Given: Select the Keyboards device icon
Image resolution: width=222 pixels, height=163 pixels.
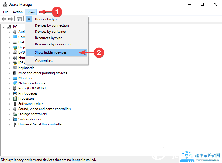Looking at the screenshot, I should [x=15, y=68].
